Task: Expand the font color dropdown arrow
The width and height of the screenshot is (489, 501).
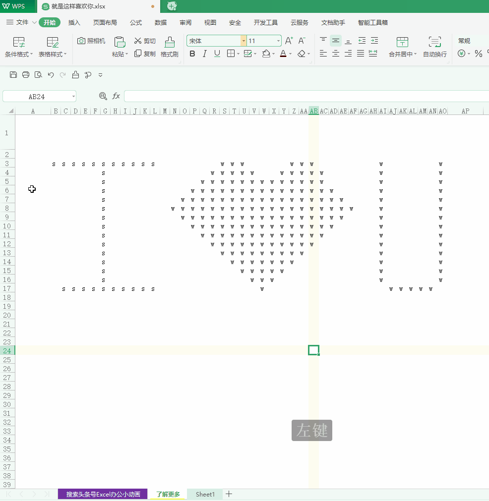Action: (291, 54)
